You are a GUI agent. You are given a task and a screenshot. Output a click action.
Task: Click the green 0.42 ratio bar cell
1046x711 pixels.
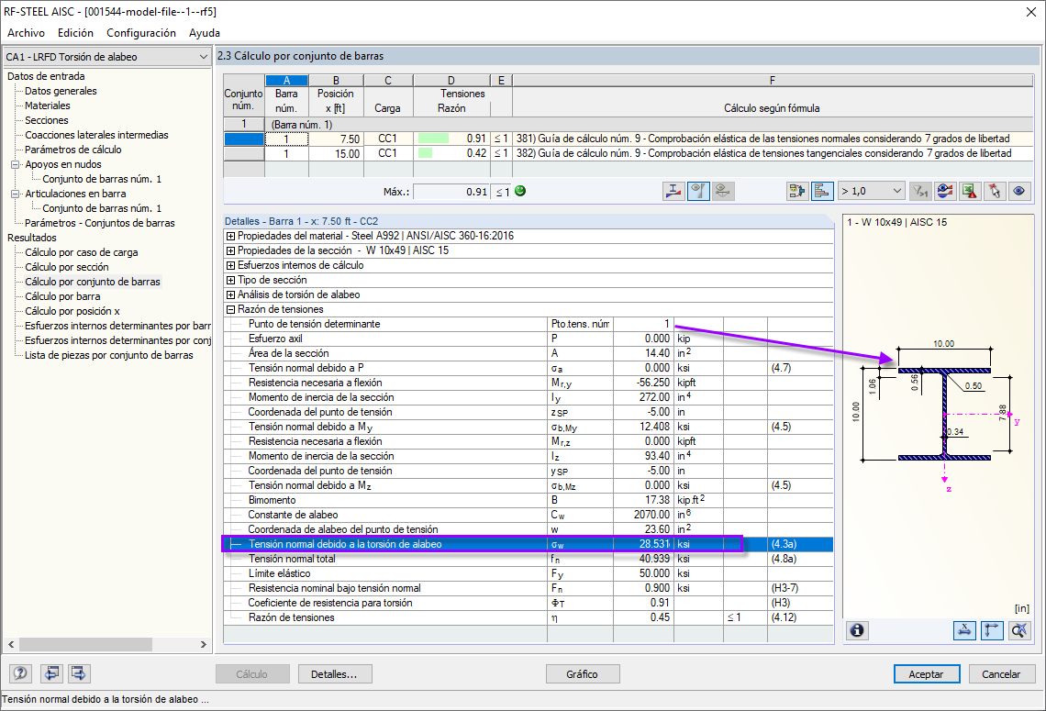click(x=451, y=153)
